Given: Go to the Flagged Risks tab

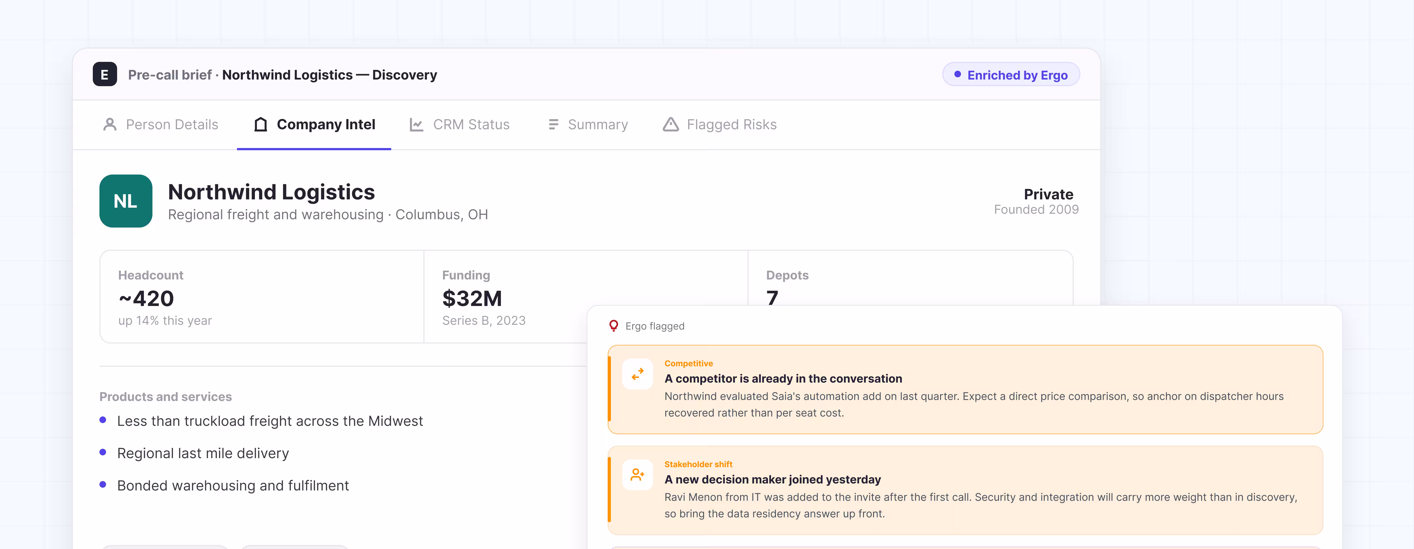Looking at the screenshot, I should 720,125.
